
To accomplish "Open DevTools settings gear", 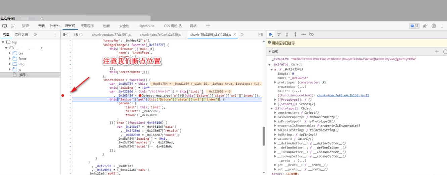I will 434,26.
